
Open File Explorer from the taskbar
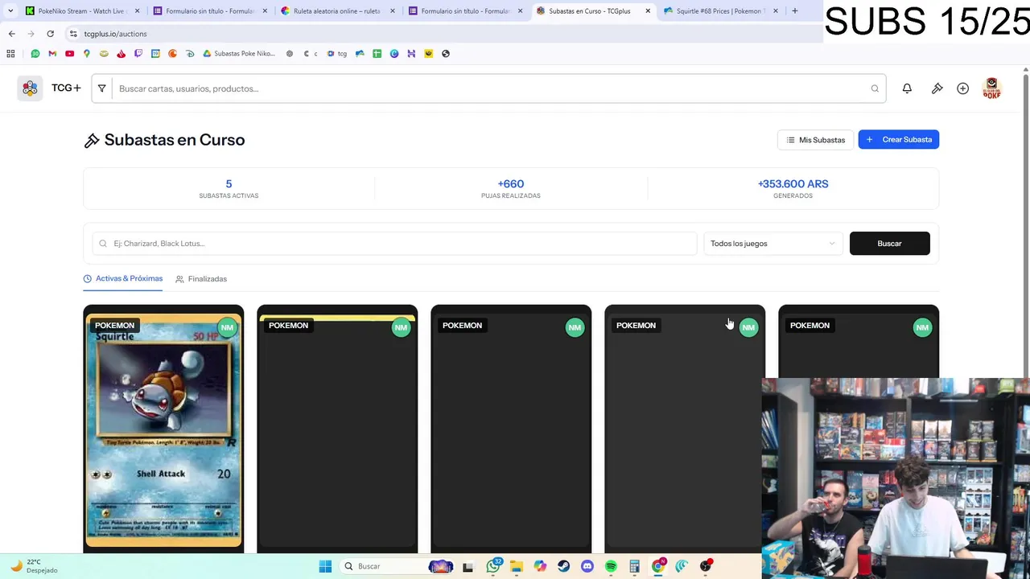click(x=516, y=566)
